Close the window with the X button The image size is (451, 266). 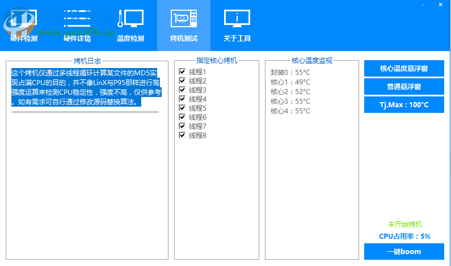click(440, 5)
